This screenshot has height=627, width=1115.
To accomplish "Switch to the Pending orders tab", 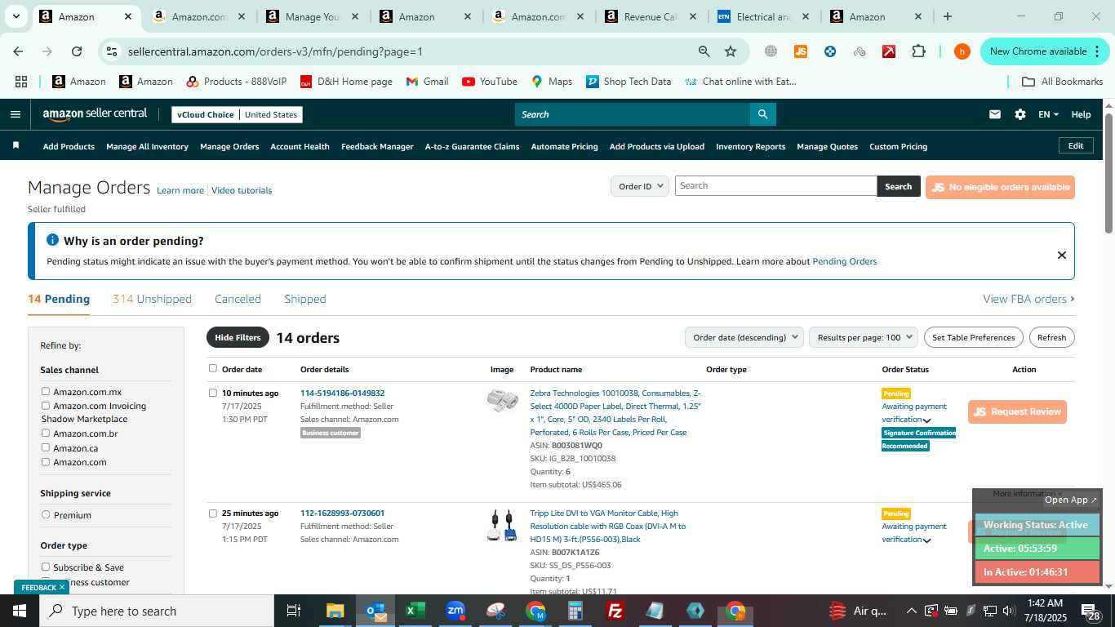I will [x=59, y=299].
